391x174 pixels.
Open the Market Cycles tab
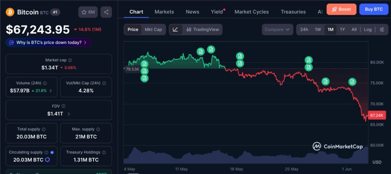[252, 12]
